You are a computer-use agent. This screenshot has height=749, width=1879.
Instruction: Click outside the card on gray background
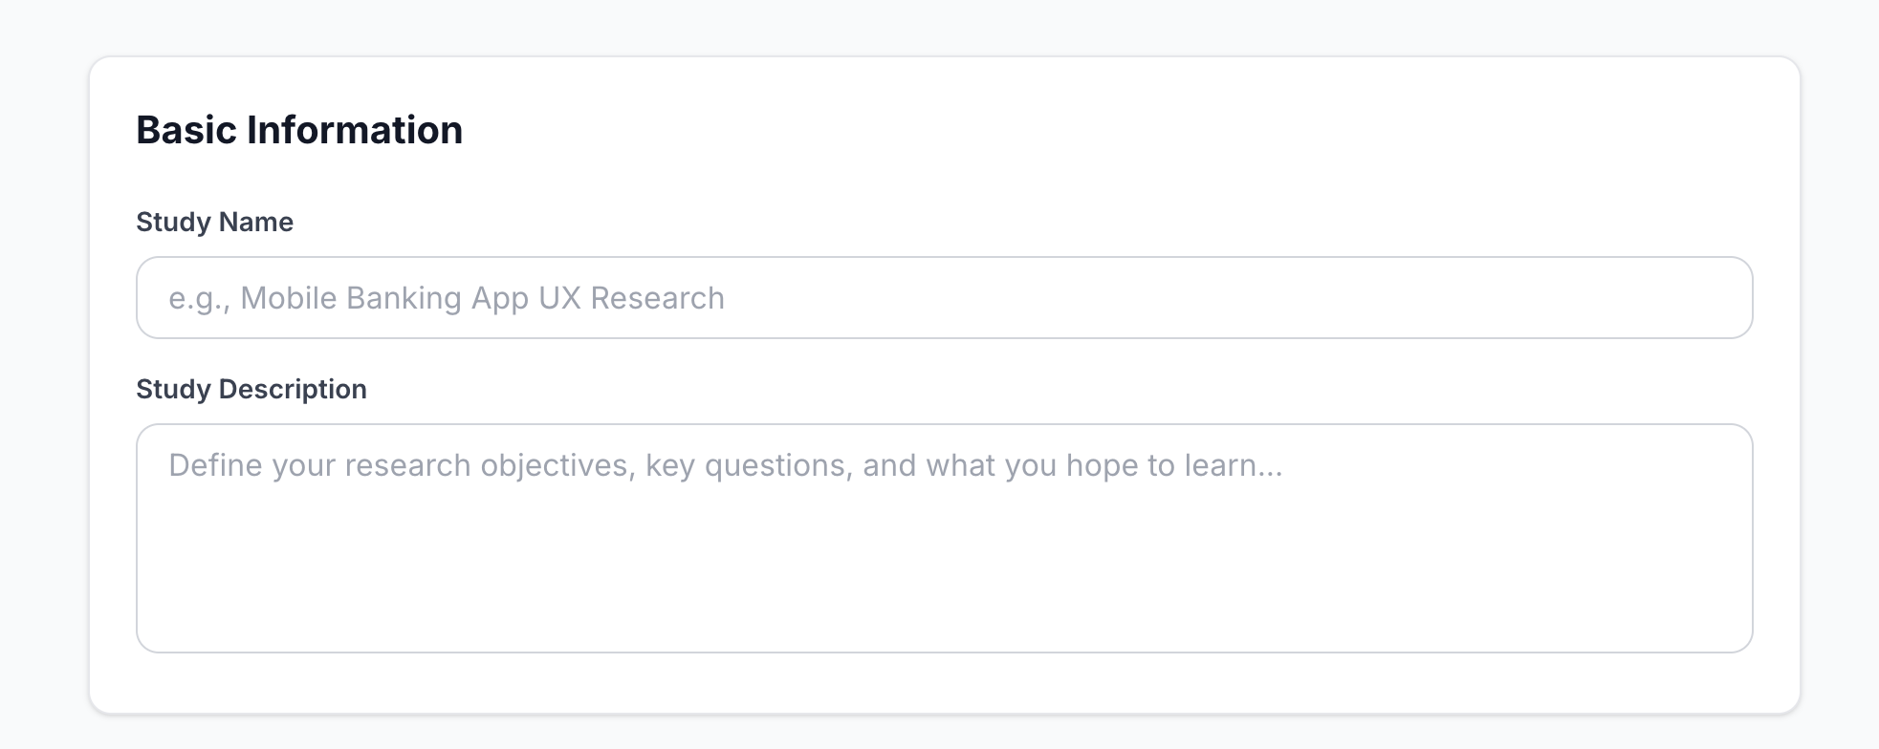click(43, 374)
